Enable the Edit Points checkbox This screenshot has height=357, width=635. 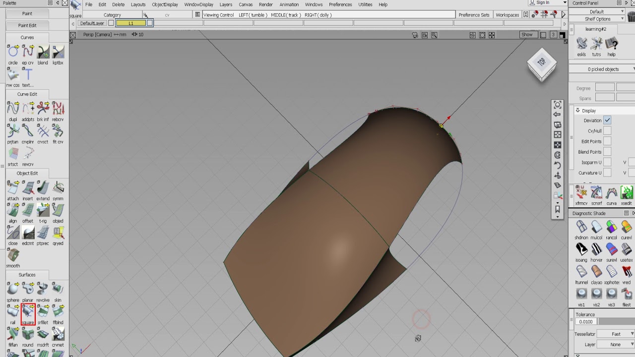tap(607, 141)
